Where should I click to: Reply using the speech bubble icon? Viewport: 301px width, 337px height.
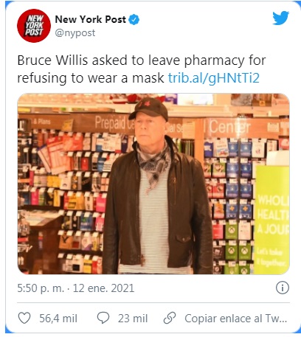tap(103, 318)
